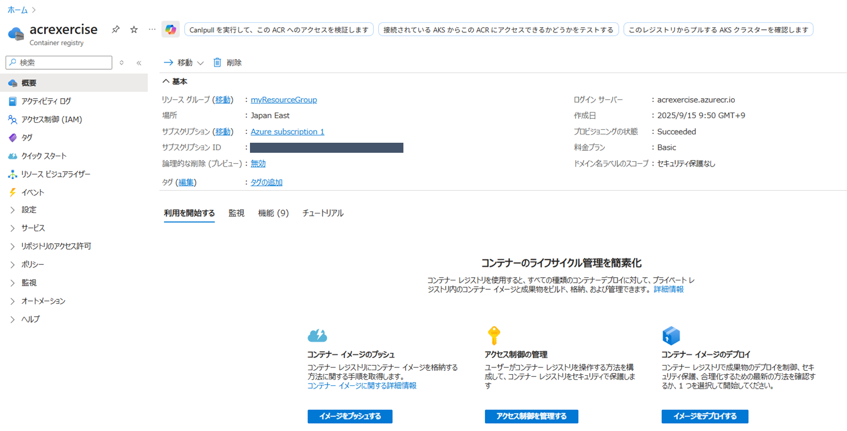Open コンテナー イメージに関する詳細情報 link
Screen dimensions: 847x431
(362, 385)
